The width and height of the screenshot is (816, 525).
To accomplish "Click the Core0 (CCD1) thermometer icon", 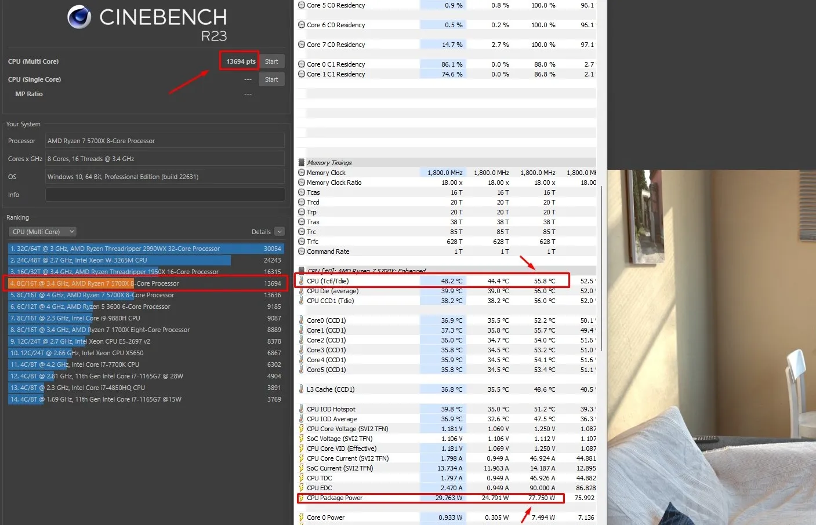I will [302, 320].
